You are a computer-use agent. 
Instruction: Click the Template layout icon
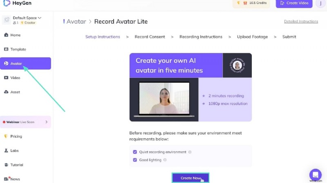(6, 49)
